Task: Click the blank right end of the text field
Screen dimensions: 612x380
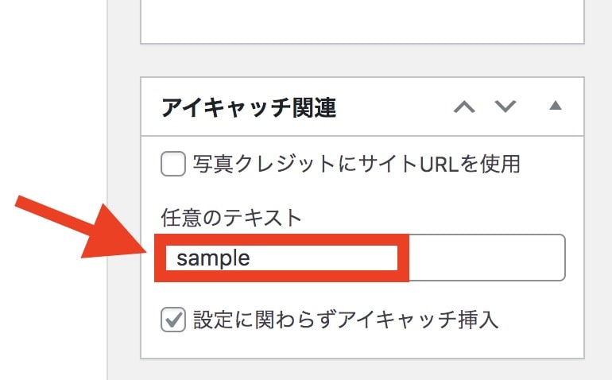Action: (486, 258)
